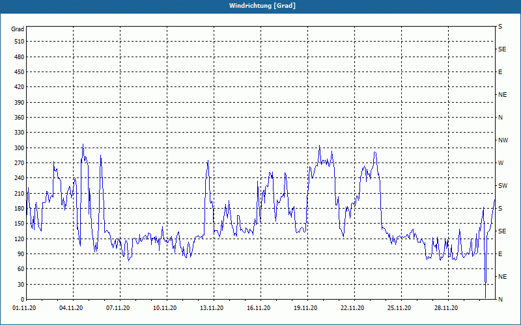Pick the S compass label level with 180
The height and width of the screenshot is (325, 521).
(500, 209)
